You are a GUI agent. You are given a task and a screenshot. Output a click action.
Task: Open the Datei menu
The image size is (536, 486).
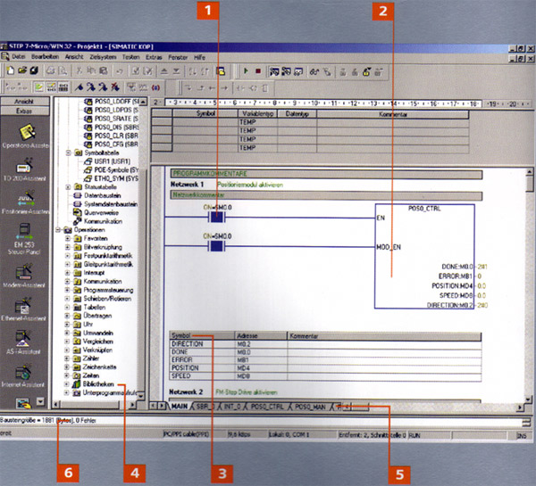tap(19, 57)
